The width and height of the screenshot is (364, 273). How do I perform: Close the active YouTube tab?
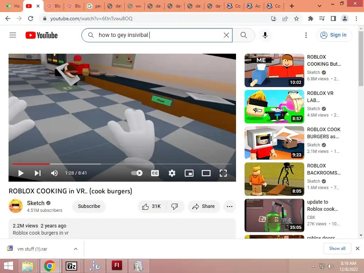[38, 6]
